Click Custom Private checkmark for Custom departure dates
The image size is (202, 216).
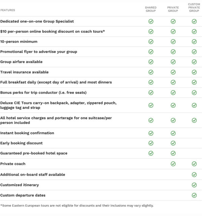pyautogui.click(x=194, y=195)
